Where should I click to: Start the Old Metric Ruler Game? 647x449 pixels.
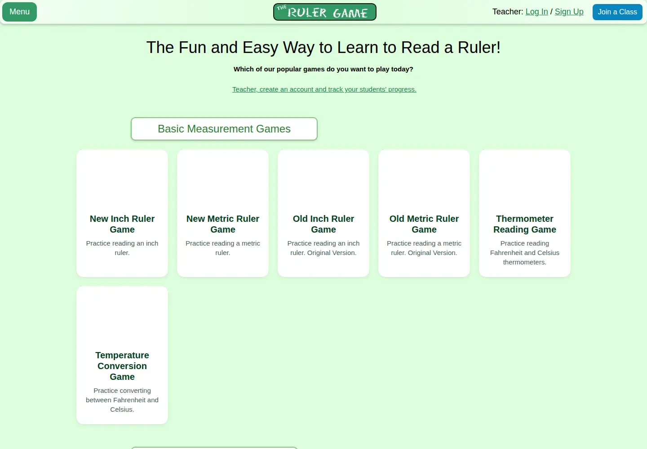(424, 213)
